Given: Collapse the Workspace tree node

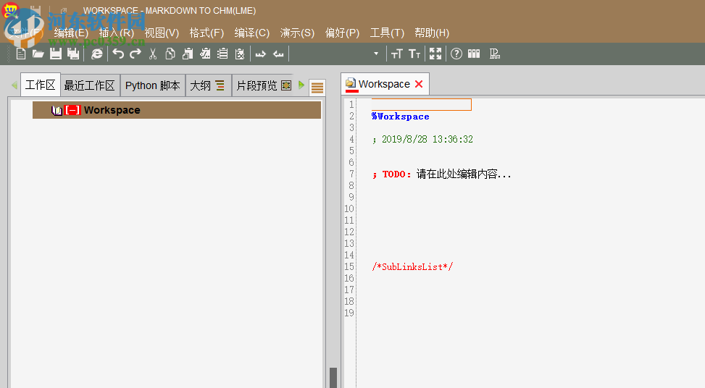Looking at the screenshot, I should point(72,110).
